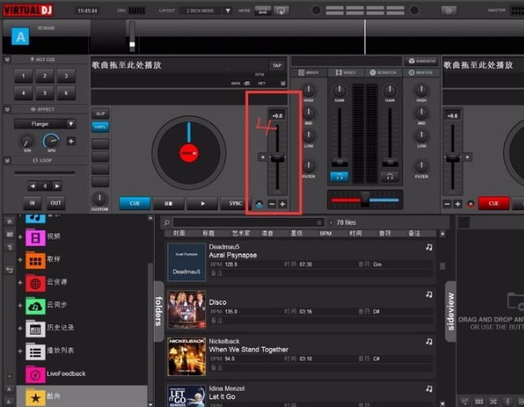Click left deck pitch plus button
The width and height of the screenshot is (524, 407).
pos(282,204)
